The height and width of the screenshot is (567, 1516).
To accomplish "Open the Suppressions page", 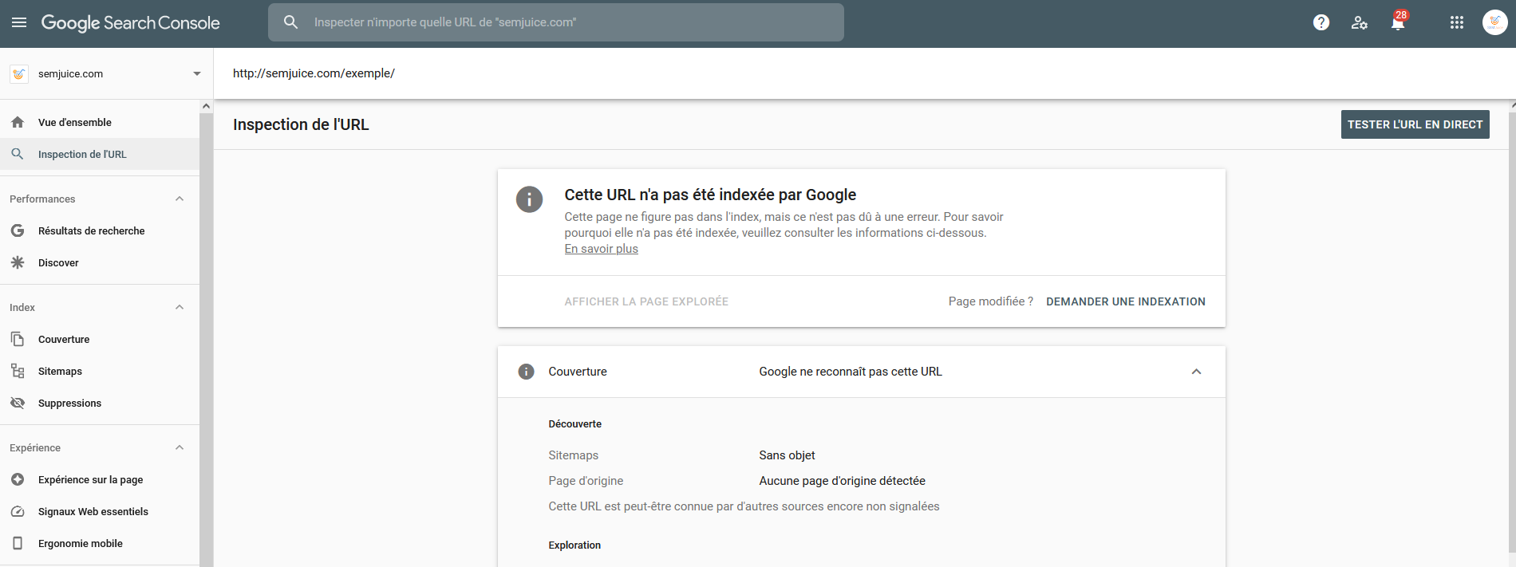I will (100, 403).
